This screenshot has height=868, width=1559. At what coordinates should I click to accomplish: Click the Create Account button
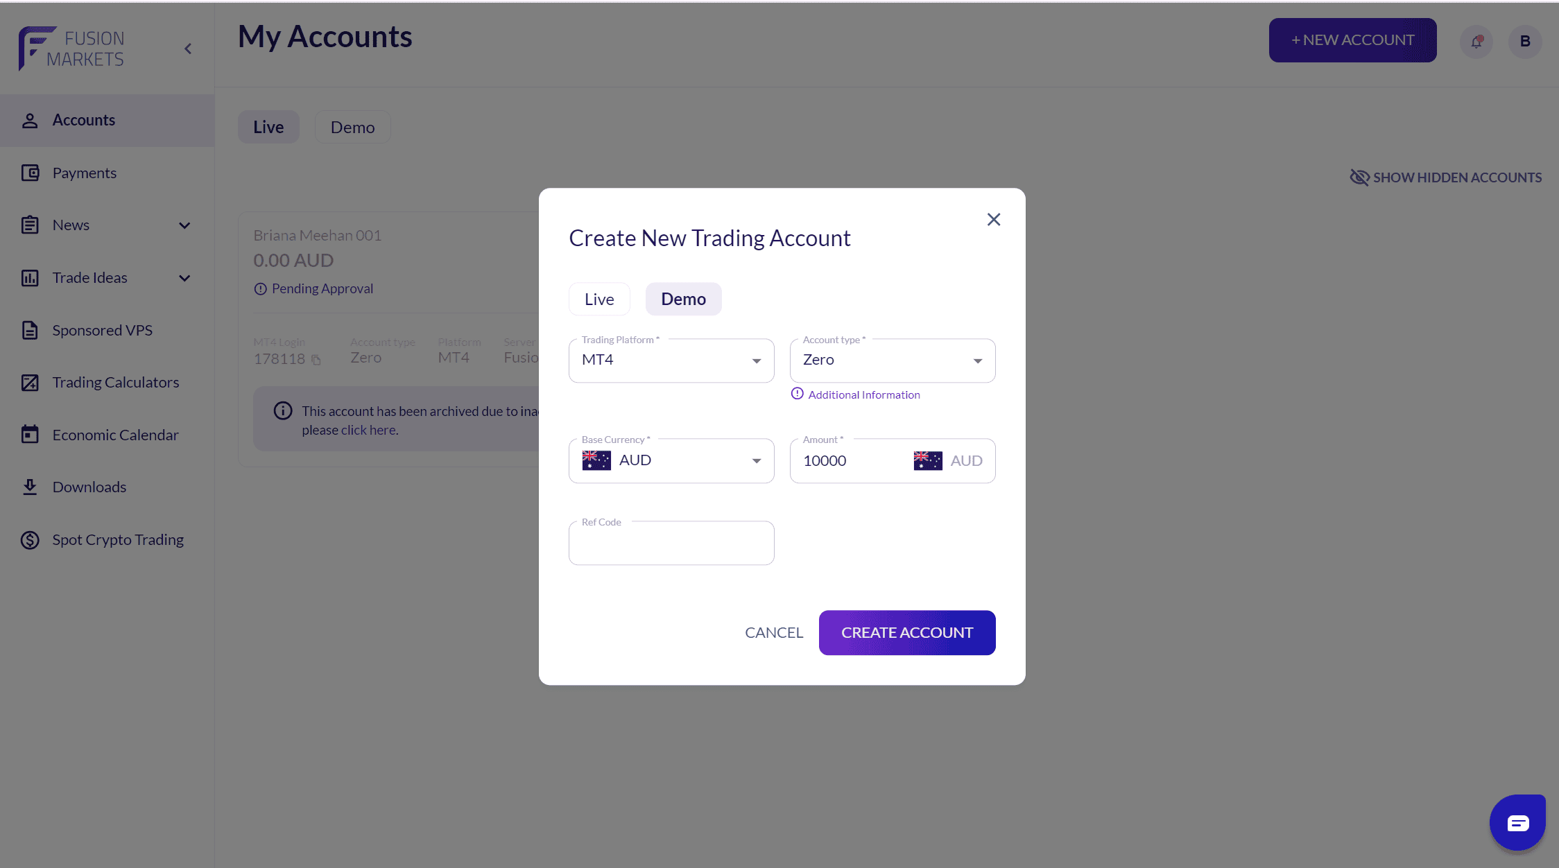(907, 632)
